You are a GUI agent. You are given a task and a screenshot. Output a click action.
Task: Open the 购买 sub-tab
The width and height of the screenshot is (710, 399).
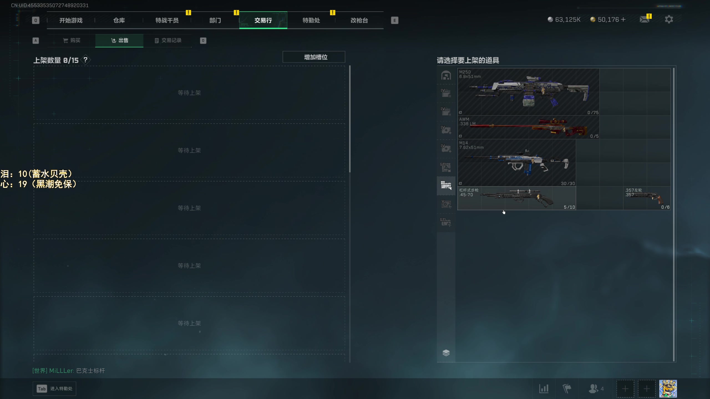click(x=72, y=40)
